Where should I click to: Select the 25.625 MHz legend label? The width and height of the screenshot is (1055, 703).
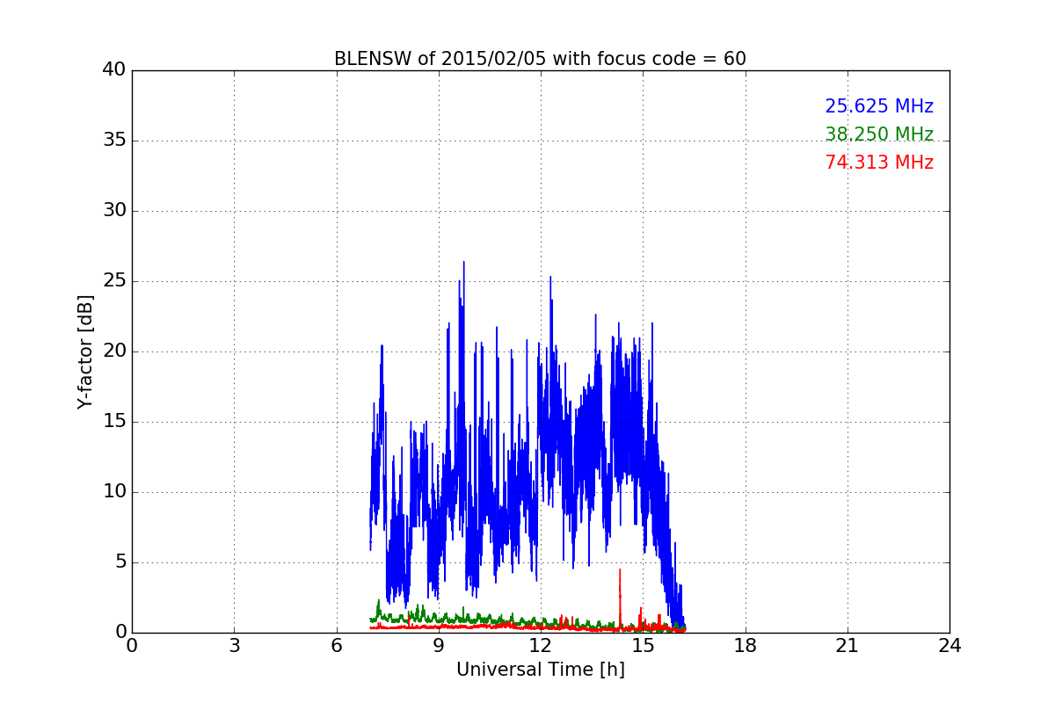[879, 106]
